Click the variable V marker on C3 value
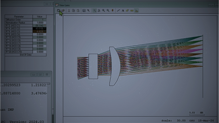The width and height of the screenshot is (219, 123). tap(45, 31)
